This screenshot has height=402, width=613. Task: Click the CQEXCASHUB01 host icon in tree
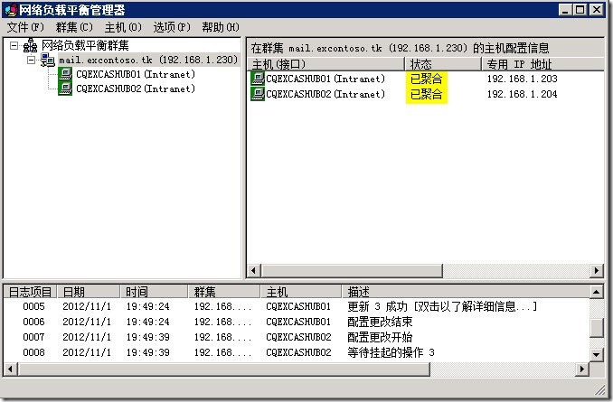(x=65, y=75)
